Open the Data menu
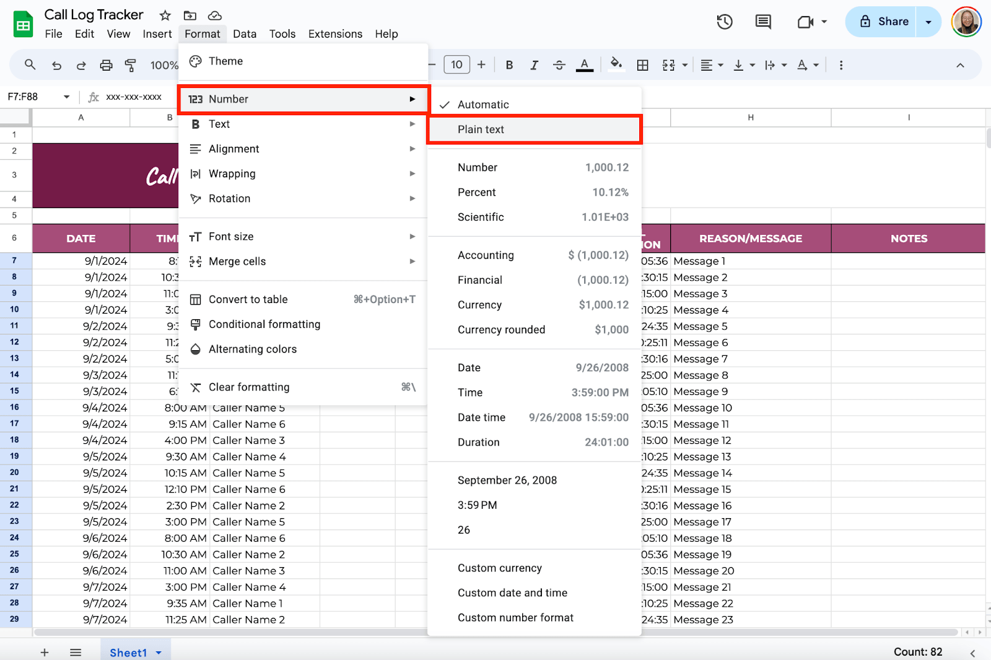Image resolution: width=991 pixels, height=660 pixels. click(245, 34)
